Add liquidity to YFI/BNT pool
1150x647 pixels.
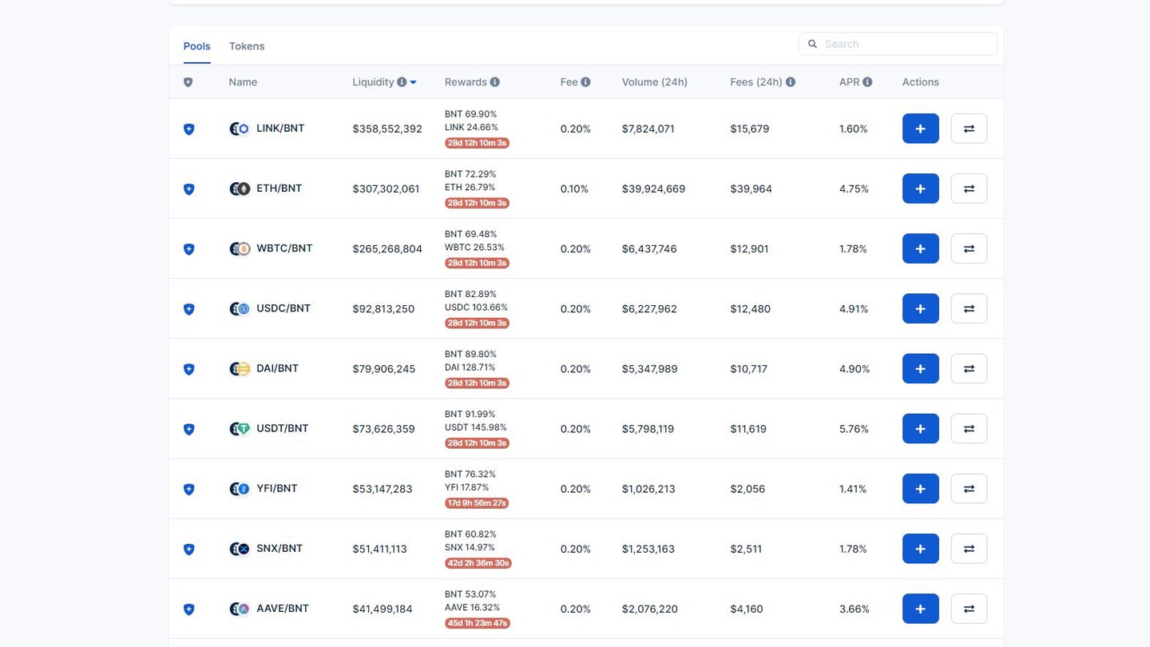coord(920,489)
